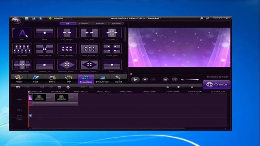Delete selected clip with trash icon
The width and height of the screenshot is (260, 146).
[x=59, y=87]
